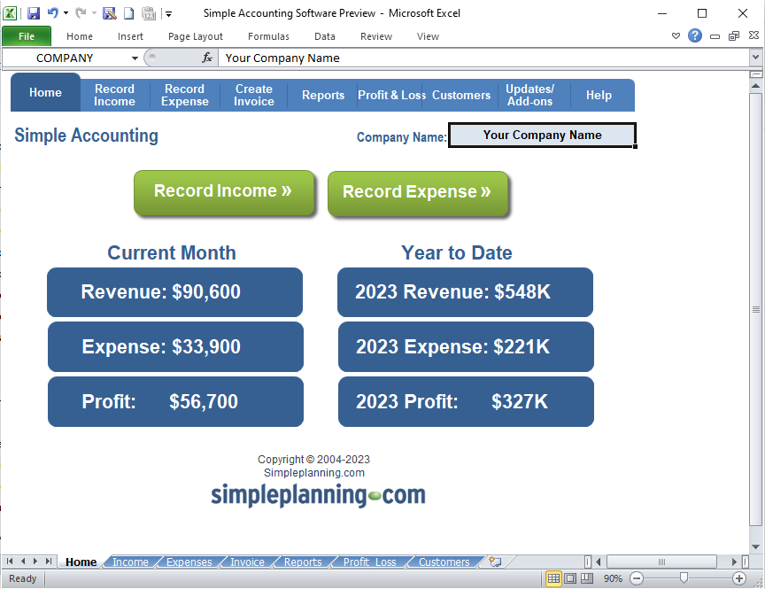Restore the workbook window in the ribbon bar
Screen dimensions: 765x589
[x=734, y=35]
